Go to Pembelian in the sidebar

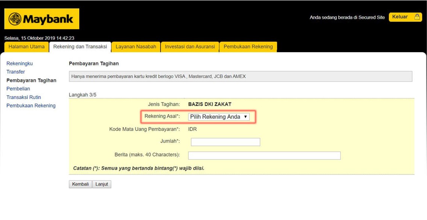pyautogui.click(x=18, y=89)
